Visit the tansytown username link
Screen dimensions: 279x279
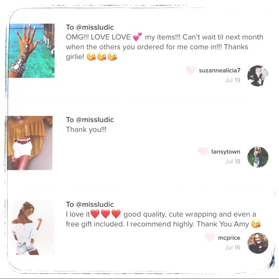(x=226, y=152)
